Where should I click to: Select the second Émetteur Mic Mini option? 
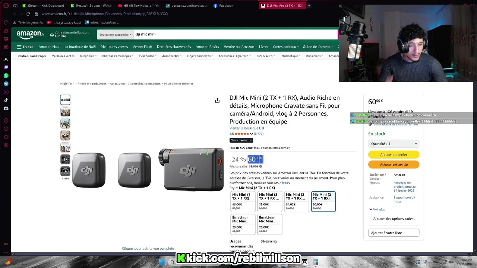[x=270, y=224]
